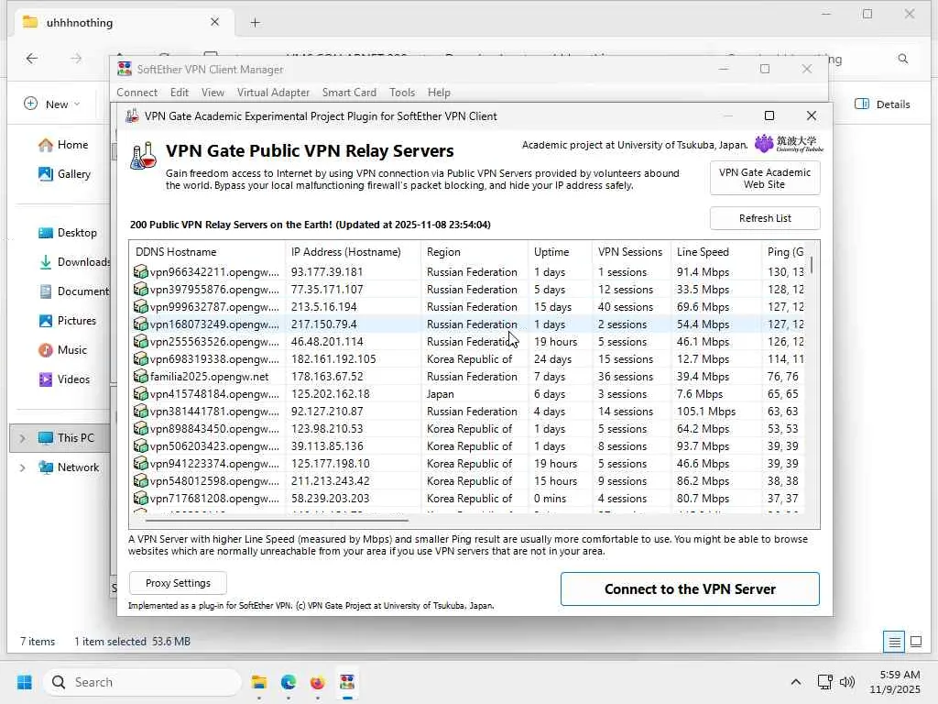Click server icon for vpn966342211 row

click(x=140, y=271)
